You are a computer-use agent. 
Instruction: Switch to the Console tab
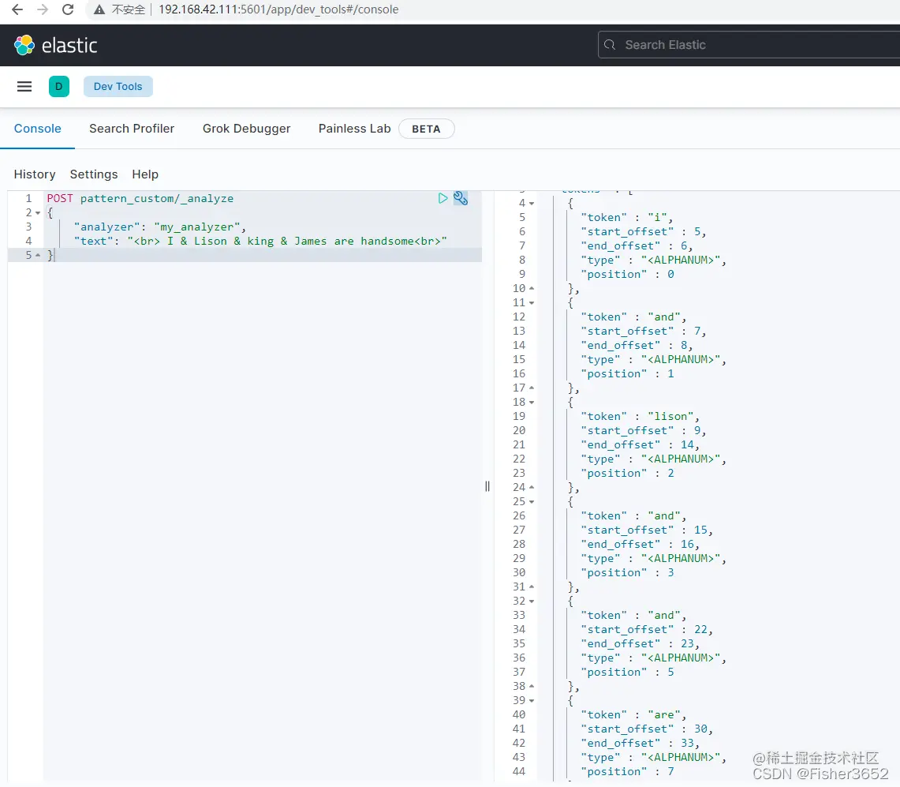37,129
